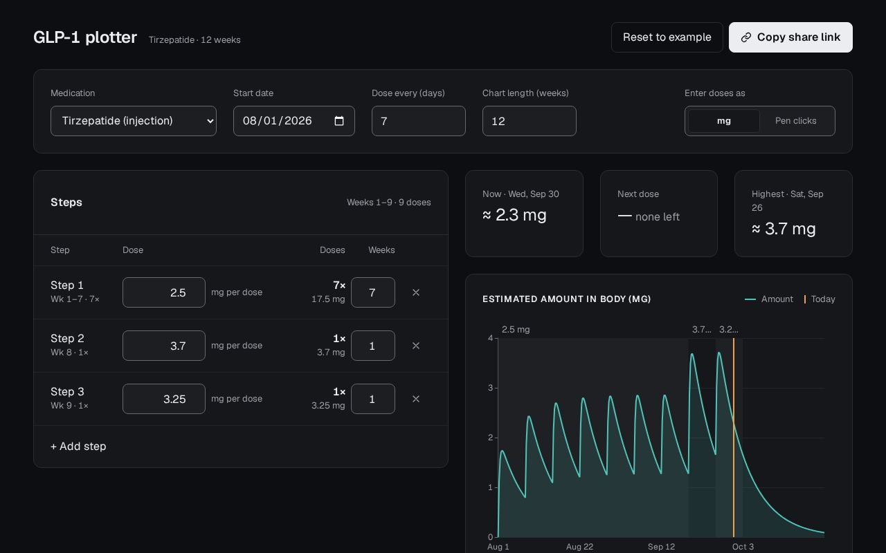Click the Next dose 'none left' text
The image size is (886, 553).
click(658, 217)
